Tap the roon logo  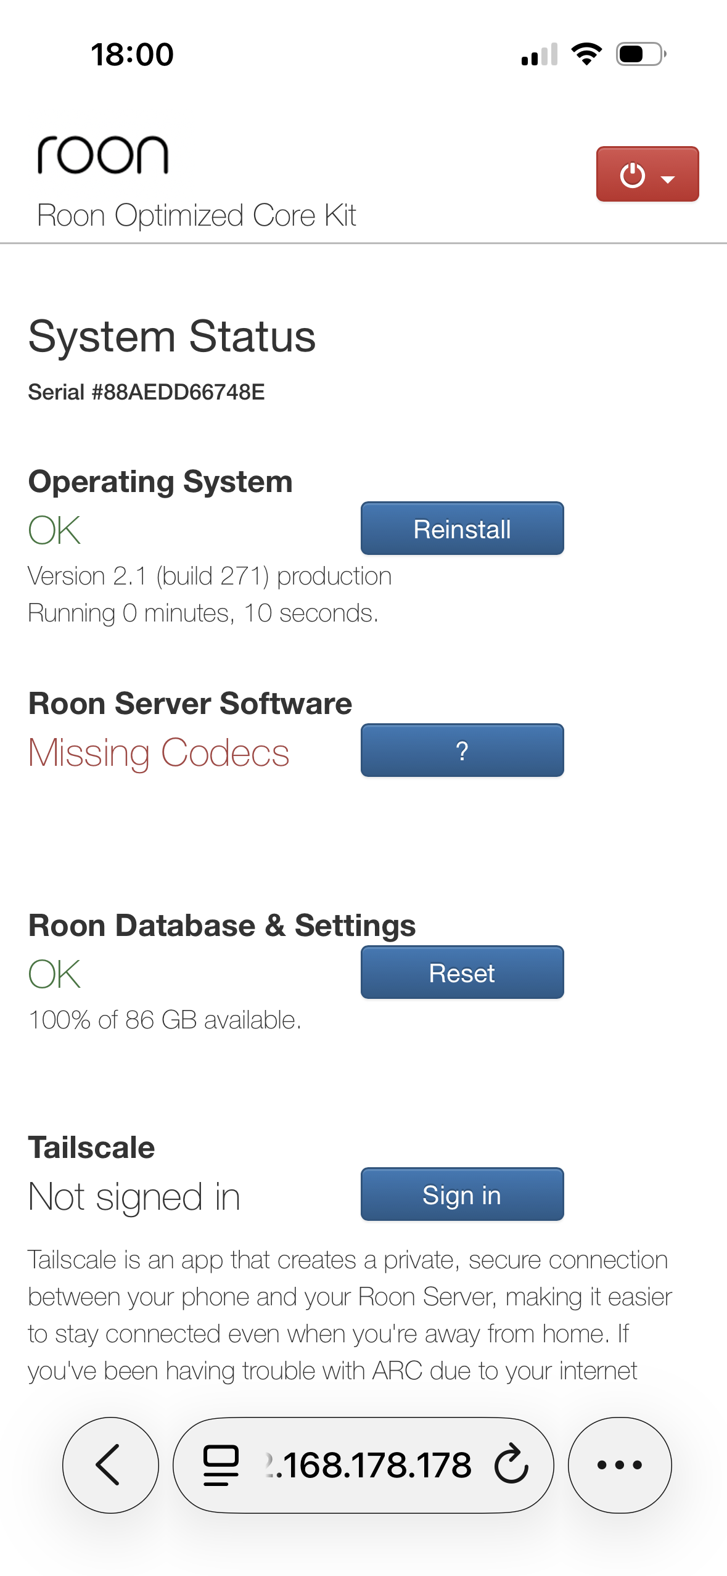coord(103,155)
